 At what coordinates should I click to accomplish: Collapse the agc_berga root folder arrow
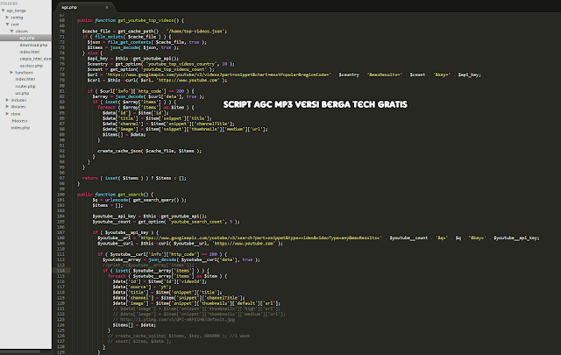click(x=3, y=11)
